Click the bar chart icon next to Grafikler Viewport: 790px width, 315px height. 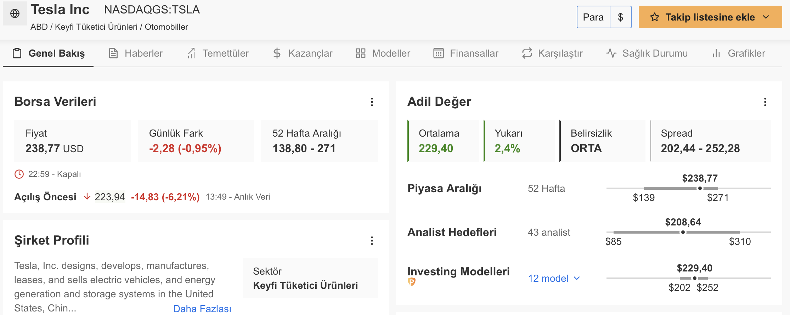tap(716, 53)
